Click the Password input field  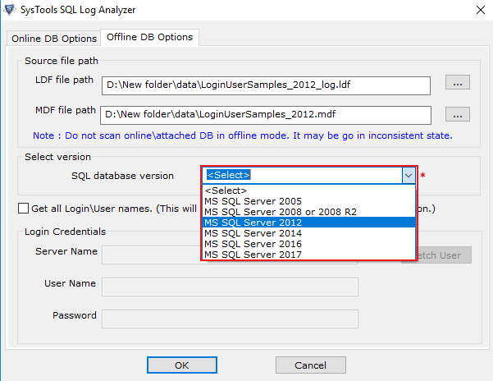(230, 319)
